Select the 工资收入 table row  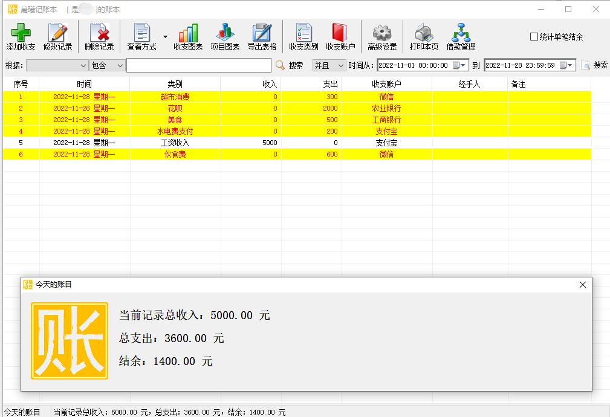pyautogui.click(x=174, y=143)
